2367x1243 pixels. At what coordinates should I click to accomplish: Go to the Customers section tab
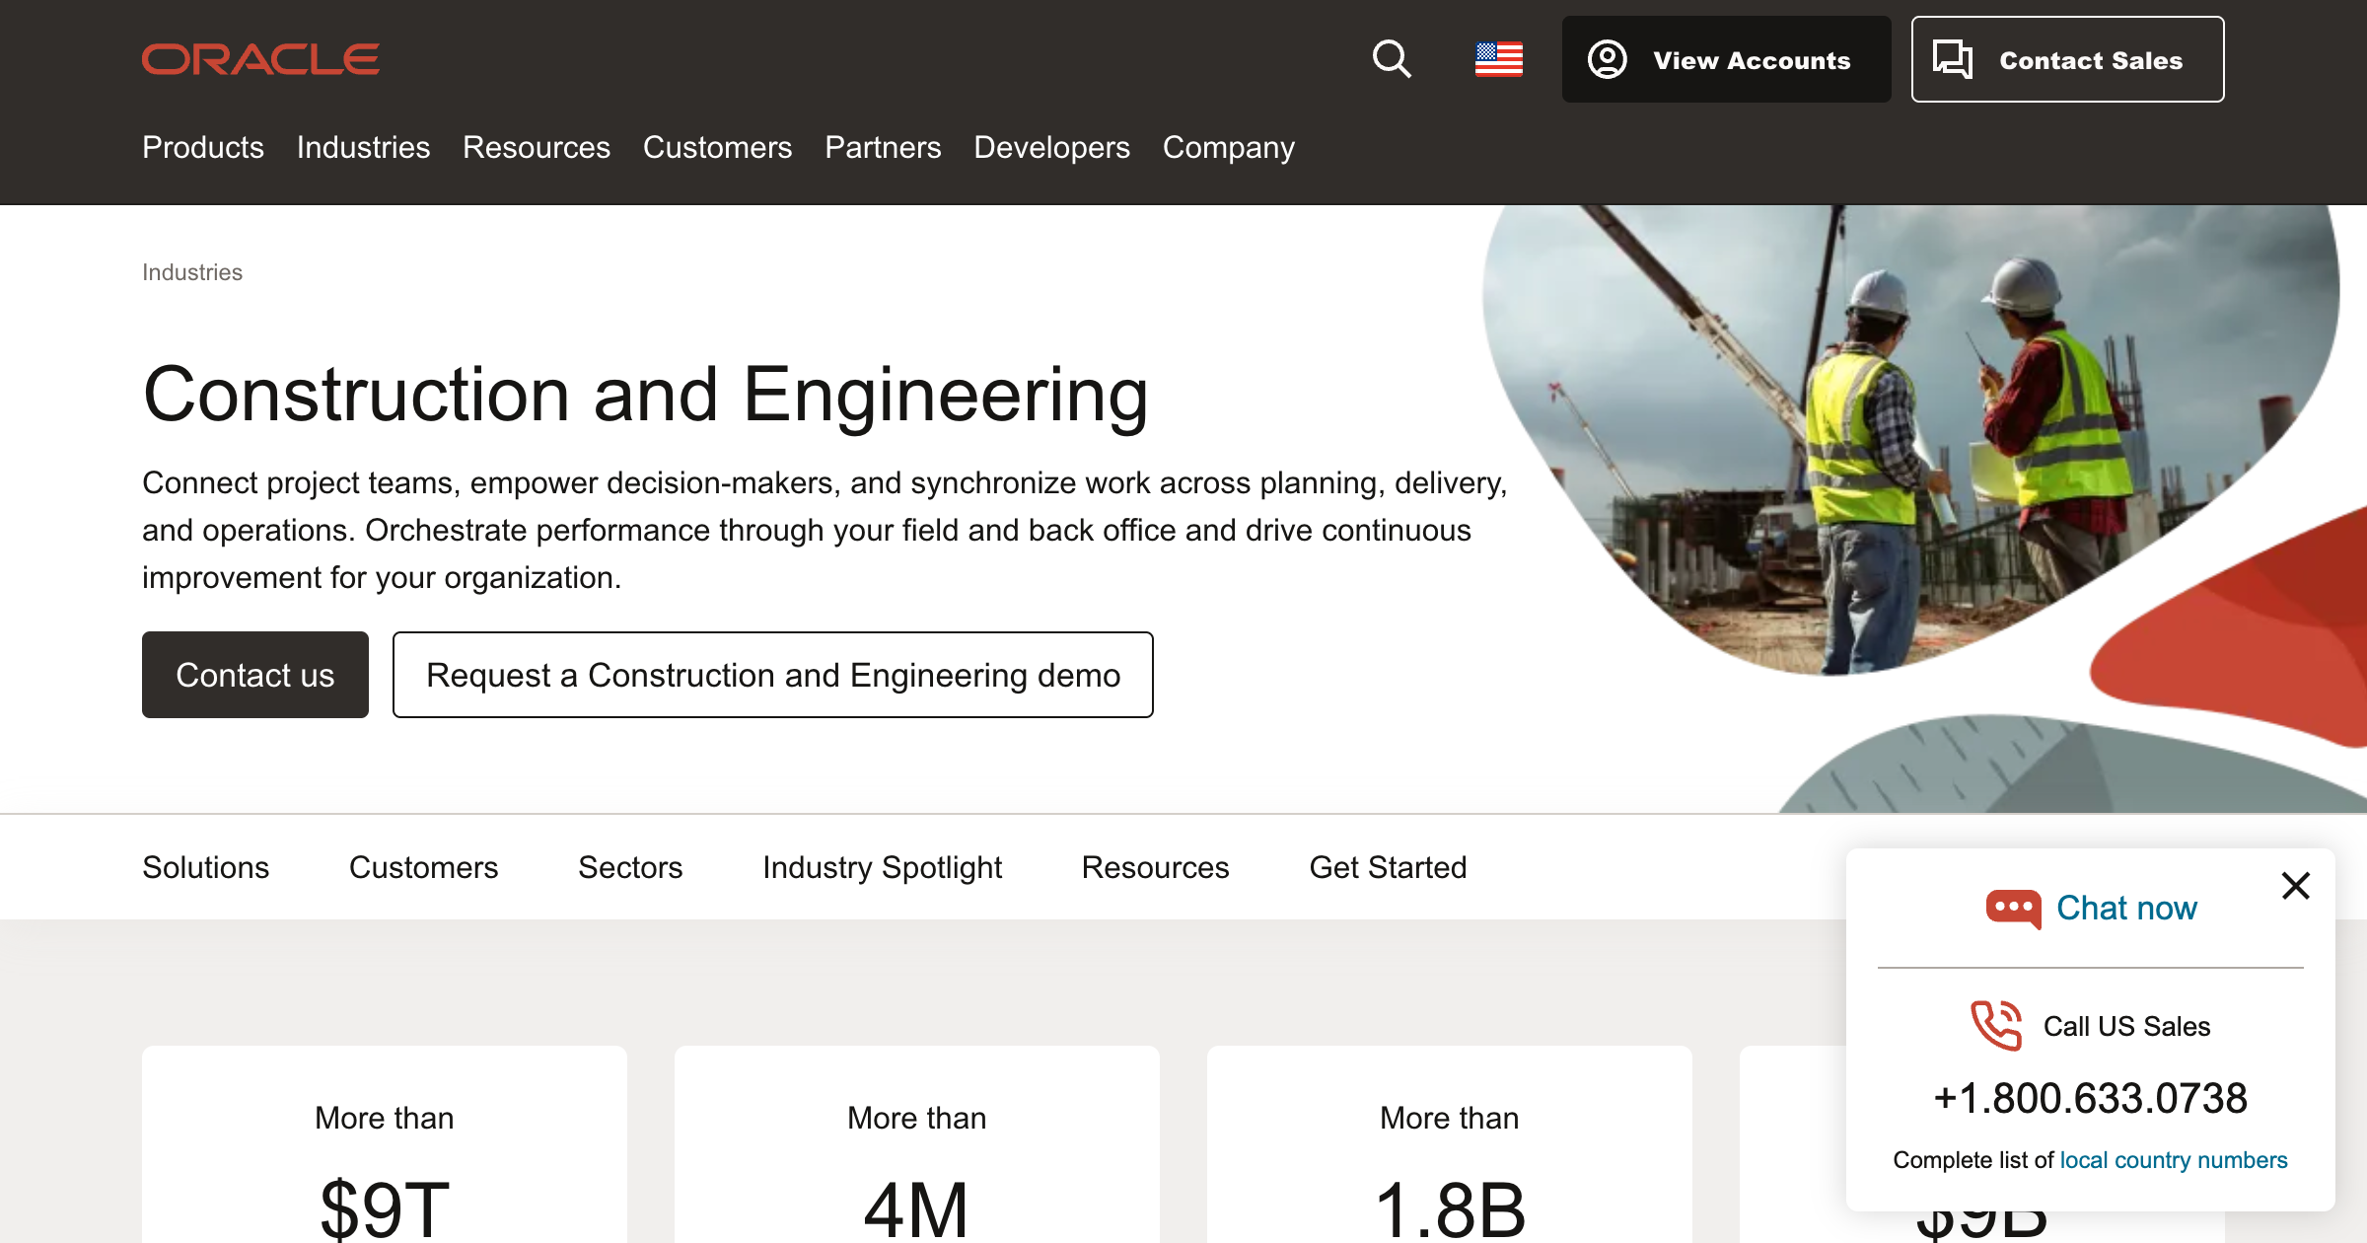point(423,867)
